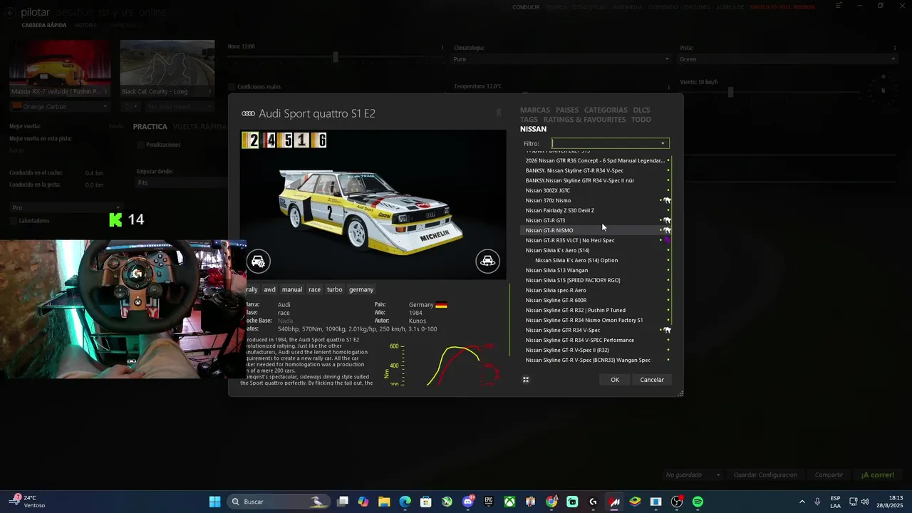Toggle the bookmark icon beside car title

coord(499,113)
